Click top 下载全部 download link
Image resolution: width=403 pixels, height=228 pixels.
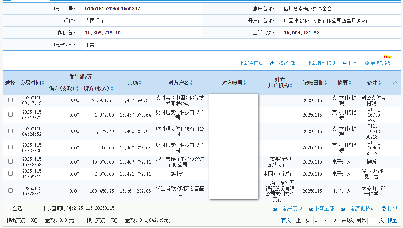pyautogui.click(x=283, y=63)
